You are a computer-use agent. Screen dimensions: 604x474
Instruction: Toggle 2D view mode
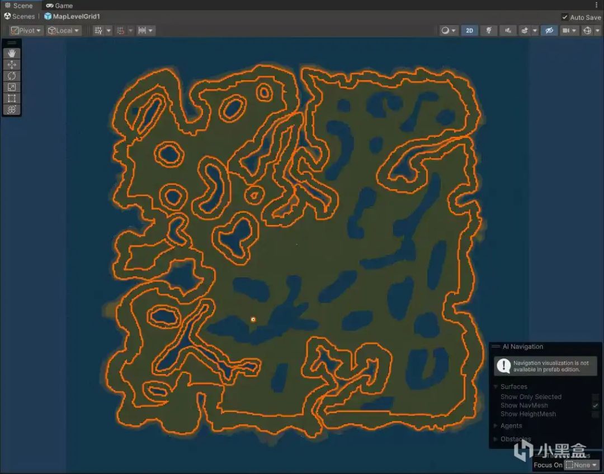point(469,30)
